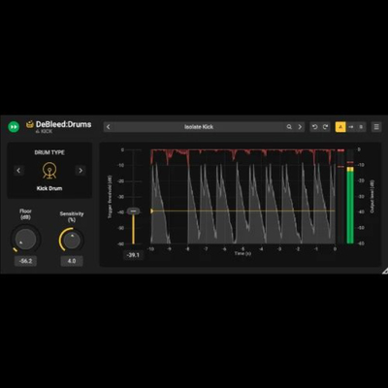Open the hamburger menu
Viewport: 388px width, 388px height.
tap(376, 127)
